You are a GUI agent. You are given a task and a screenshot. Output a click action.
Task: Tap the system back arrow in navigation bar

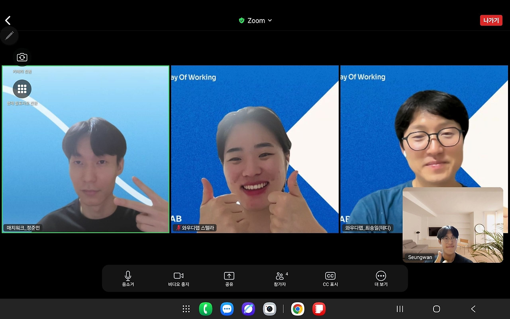coord(473,309)
